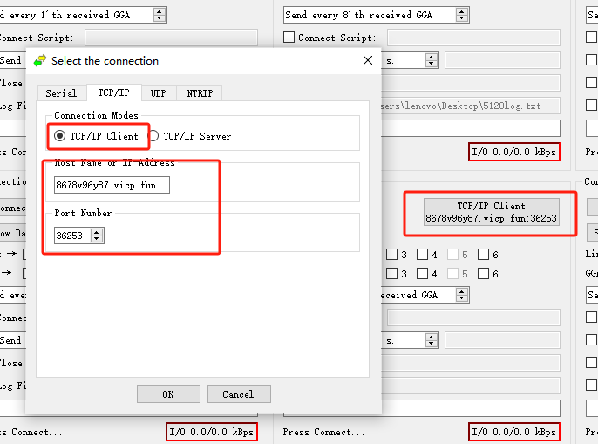Switch to the Serial tab

pos(61,93)
